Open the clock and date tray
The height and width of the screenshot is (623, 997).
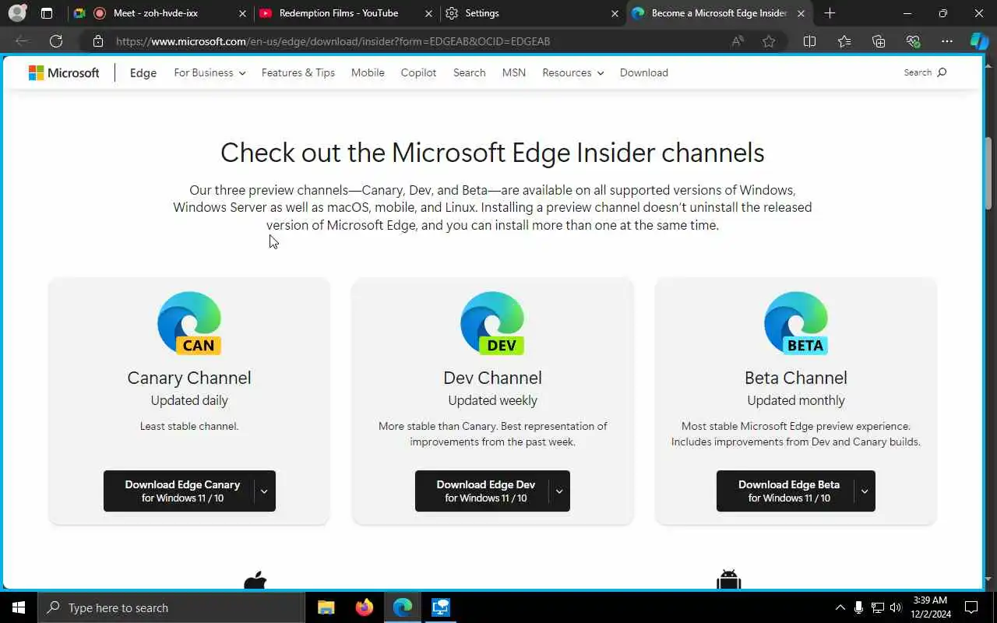[930, 607]
